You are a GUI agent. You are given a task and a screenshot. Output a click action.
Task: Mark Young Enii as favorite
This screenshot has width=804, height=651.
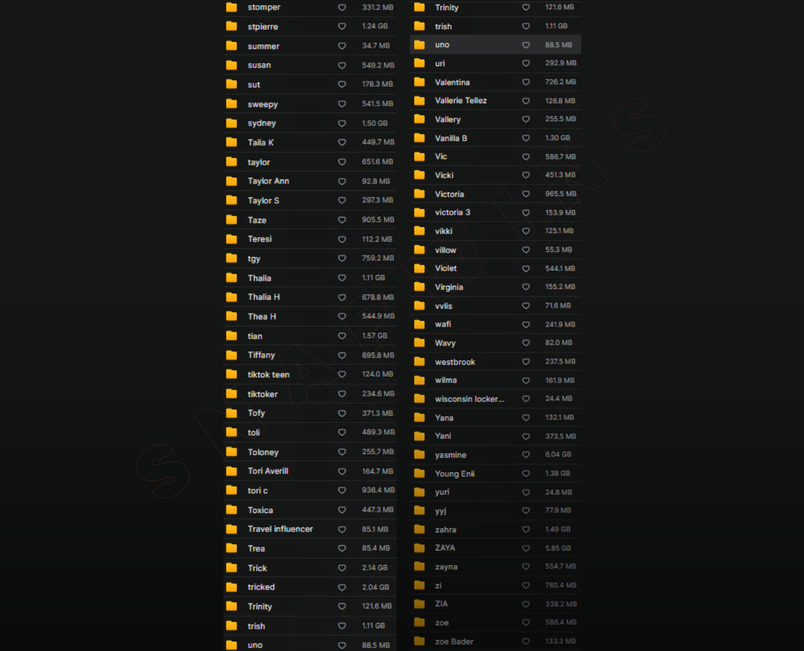coord(526,473)
